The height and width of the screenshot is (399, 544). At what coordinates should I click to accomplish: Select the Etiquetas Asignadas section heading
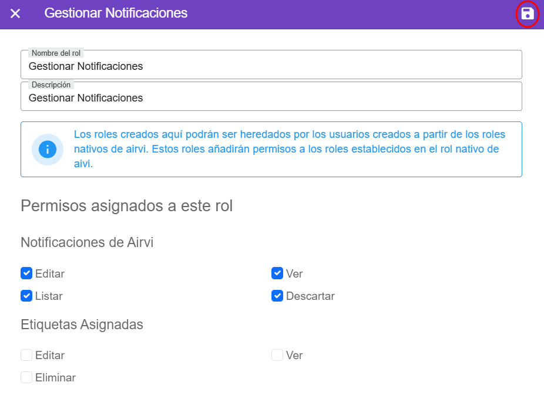click(82, 324)
